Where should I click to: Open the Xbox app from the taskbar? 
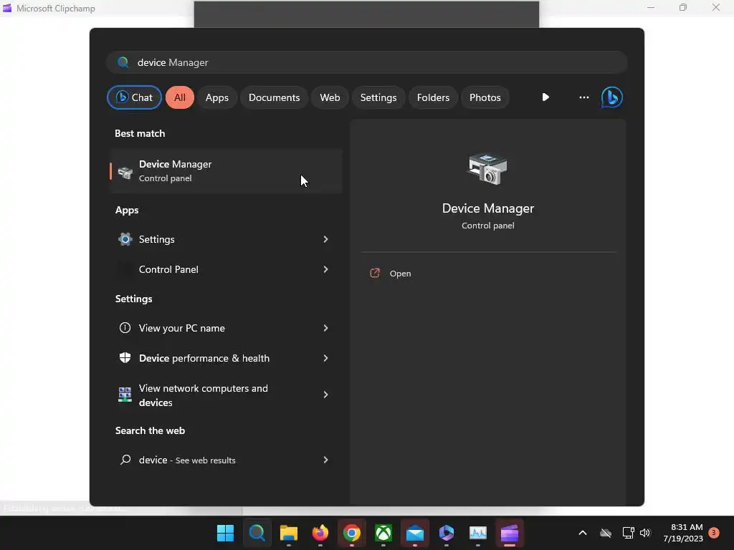(x=383, y=533)
